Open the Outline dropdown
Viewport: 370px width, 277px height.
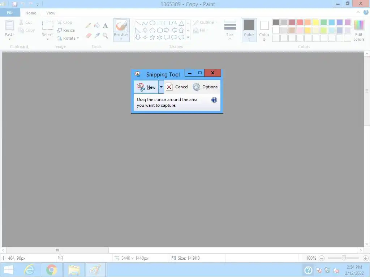click(x=205, y=22)
